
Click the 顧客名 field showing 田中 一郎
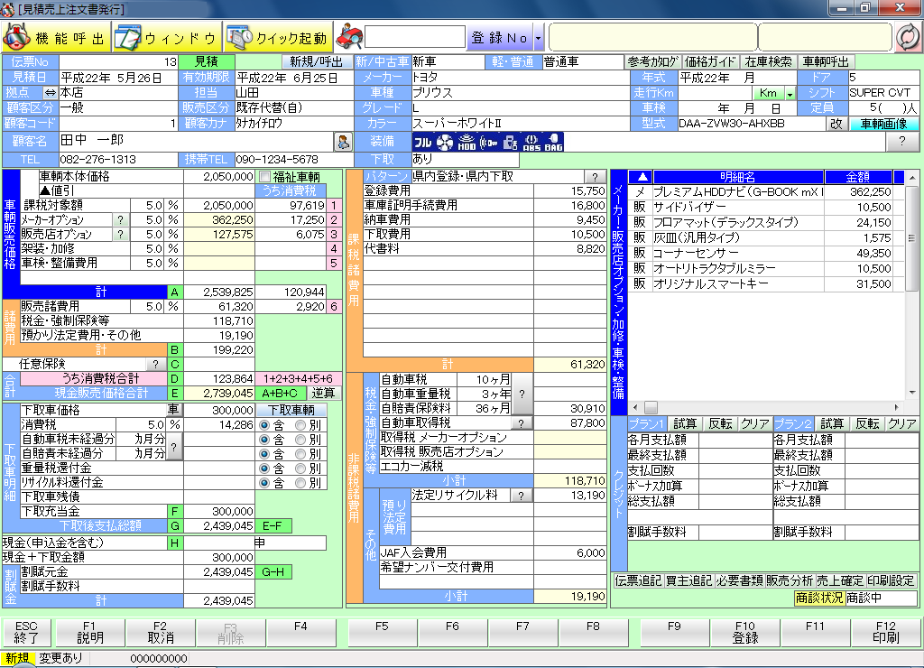(196, 142)
